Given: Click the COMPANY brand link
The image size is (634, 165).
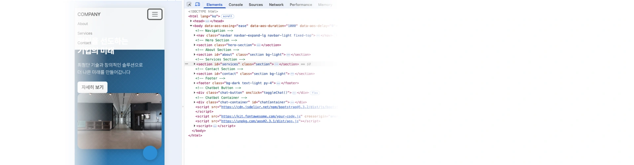Looking at the screenshot, I should tap(89, 14).
